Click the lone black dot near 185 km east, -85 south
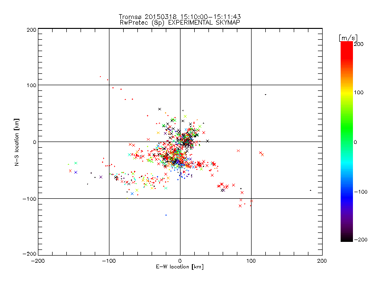 click(x=311, y=190)
